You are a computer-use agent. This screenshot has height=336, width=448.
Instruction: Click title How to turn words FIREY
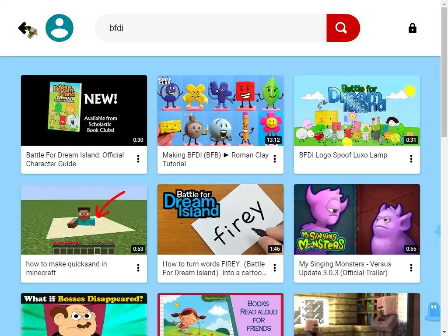[214, 268]
